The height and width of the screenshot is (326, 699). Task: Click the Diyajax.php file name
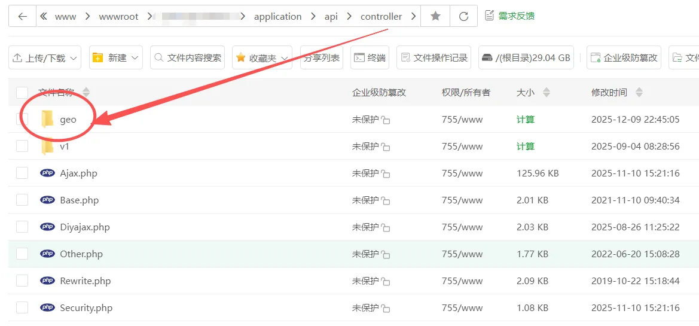click(85, 227)
